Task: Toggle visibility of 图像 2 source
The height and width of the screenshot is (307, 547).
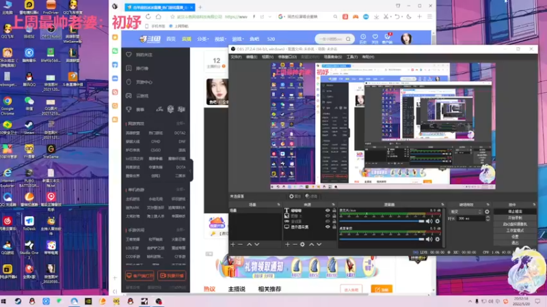Action: (328, 216)
